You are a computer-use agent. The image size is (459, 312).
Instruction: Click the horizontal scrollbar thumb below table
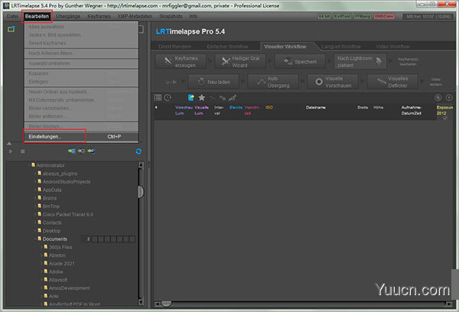tap(166, 304)
